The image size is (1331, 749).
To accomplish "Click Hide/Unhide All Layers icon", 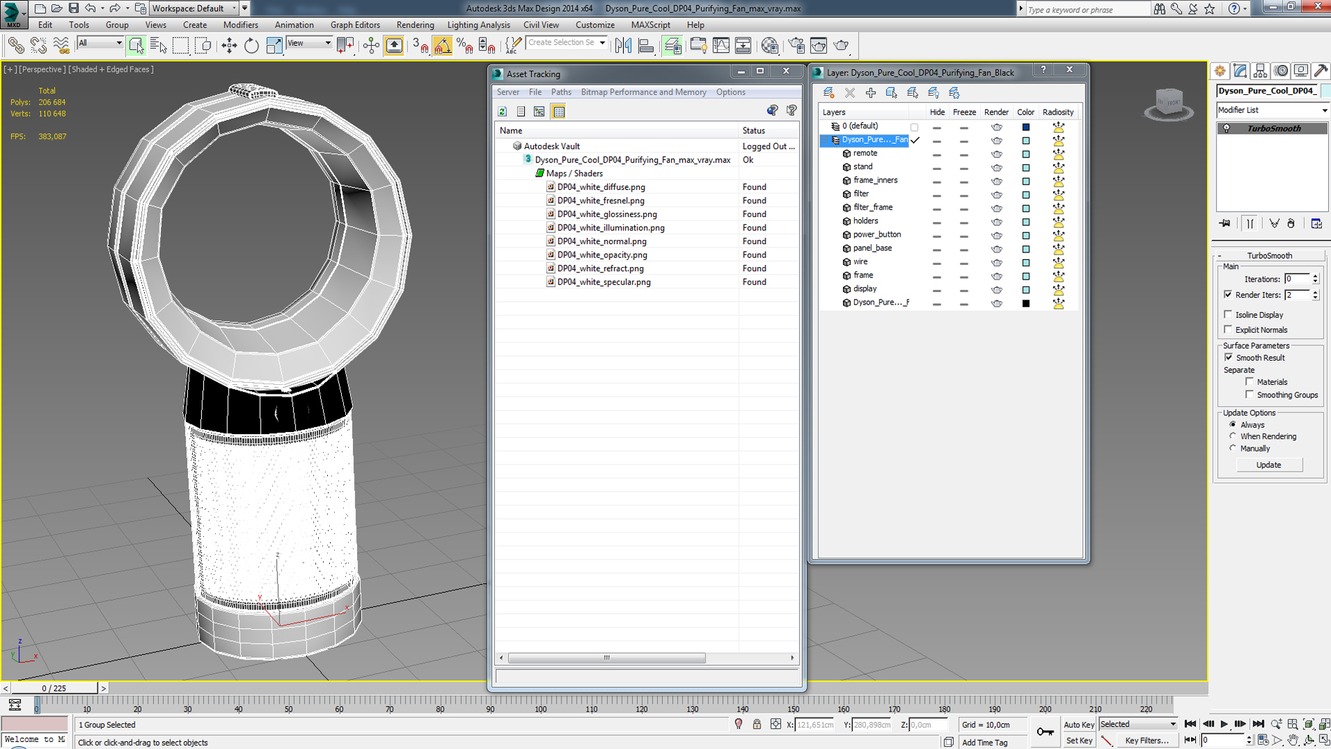I will pos(934,92).
